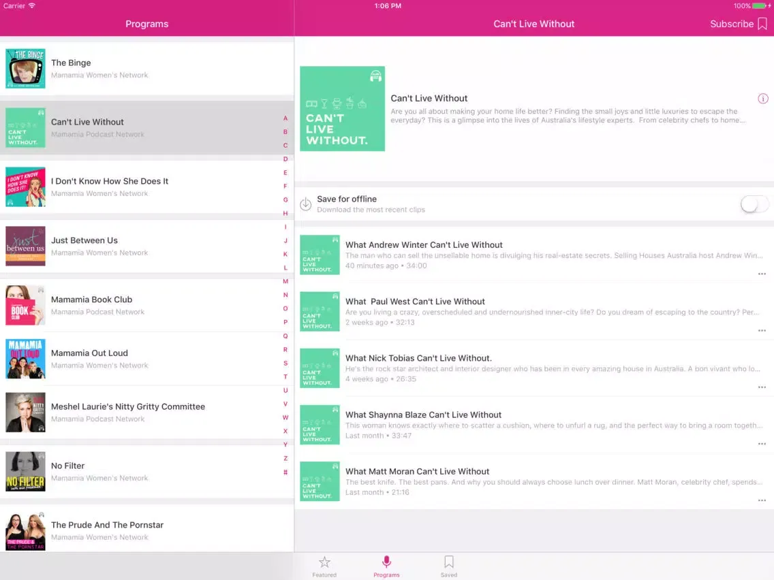This screenshot has width=774, height=580.
Task: Open more options for Paul West episode
Action: point(762,330)
